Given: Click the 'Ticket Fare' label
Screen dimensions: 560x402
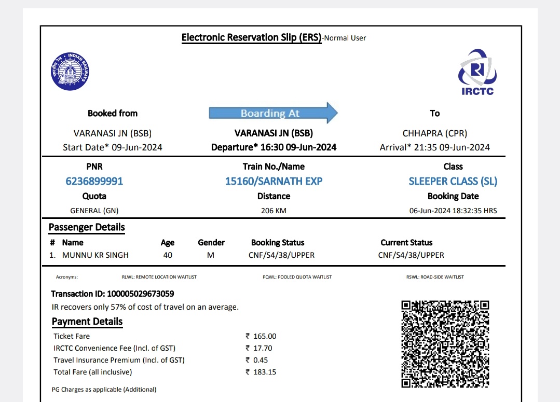Looking at the screenshot, I should (72, 336).
